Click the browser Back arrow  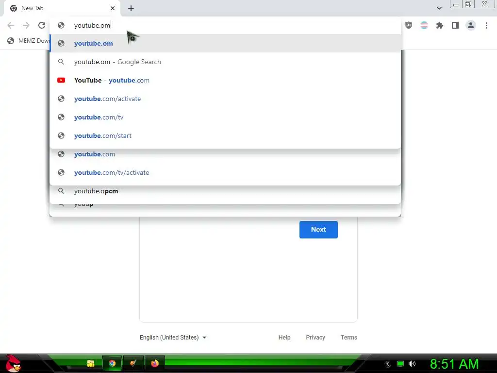11,25
